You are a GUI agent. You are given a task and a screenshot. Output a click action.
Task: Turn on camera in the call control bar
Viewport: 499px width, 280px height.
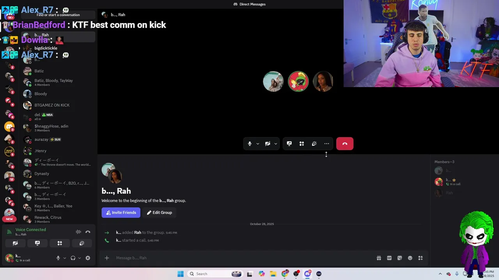tap(267, 143)
